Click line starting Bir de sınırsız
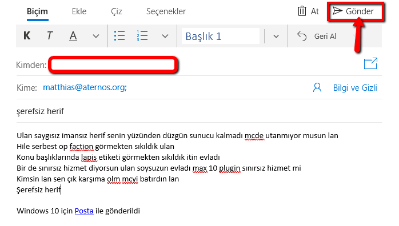 point(159,168)
